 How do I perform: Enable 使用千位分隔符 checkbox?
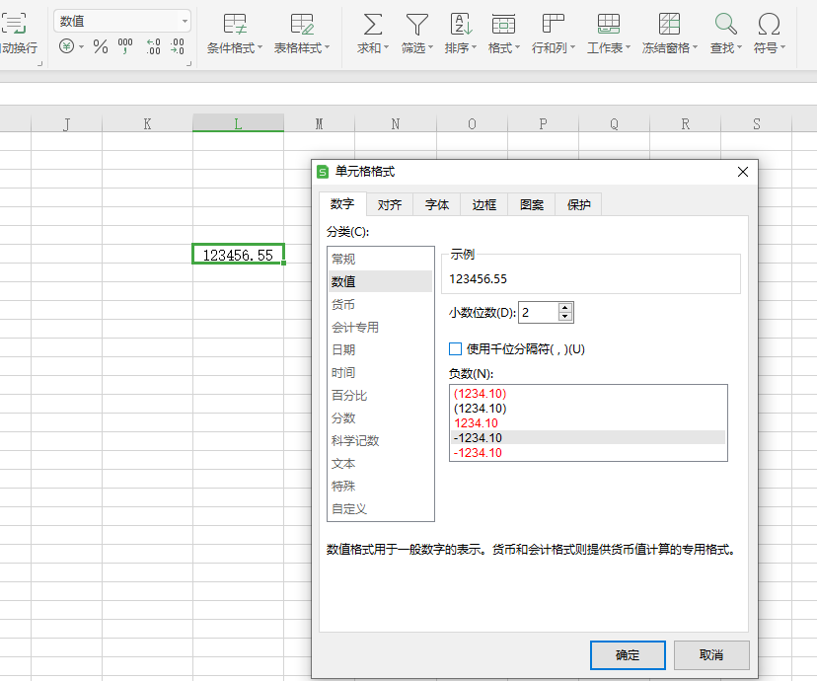click(x=456, y=348)
